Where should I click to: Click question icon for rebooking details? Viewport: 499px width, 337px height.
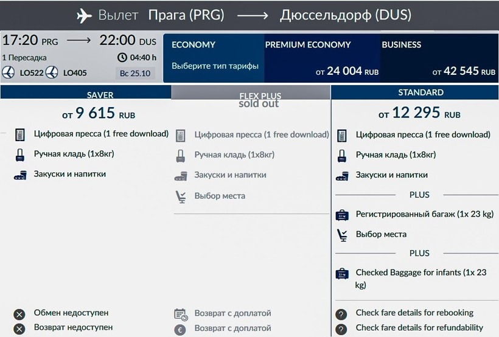coord(341,314)
